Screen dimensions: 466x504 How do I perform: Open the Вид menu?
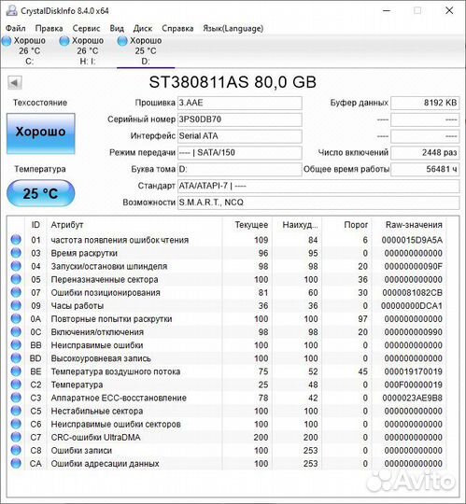pos(117,29)
